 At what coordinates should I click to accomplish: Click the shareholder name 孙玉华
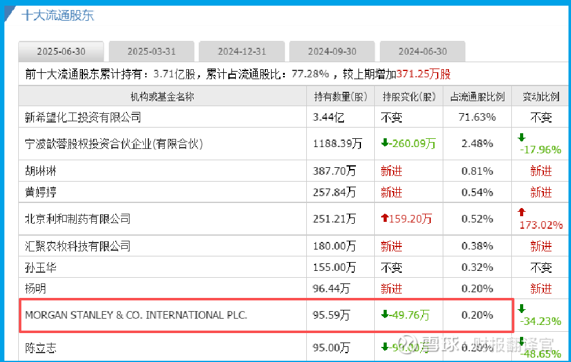[40, 267]
